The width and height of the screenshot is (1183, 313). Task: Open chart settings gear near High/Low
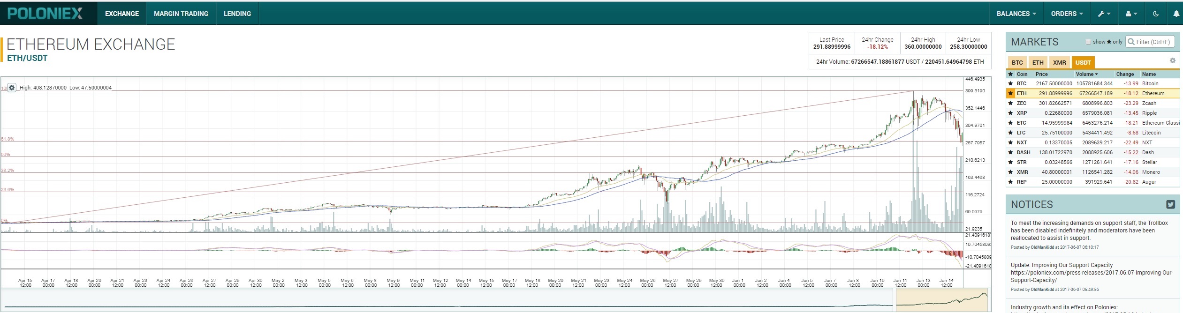pyautogui.click(x=12, y=88)
